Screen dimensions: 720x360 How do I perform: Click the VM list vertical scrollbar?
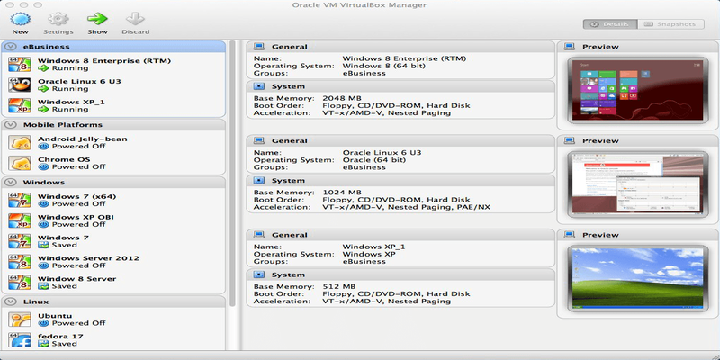click(232, 180)
